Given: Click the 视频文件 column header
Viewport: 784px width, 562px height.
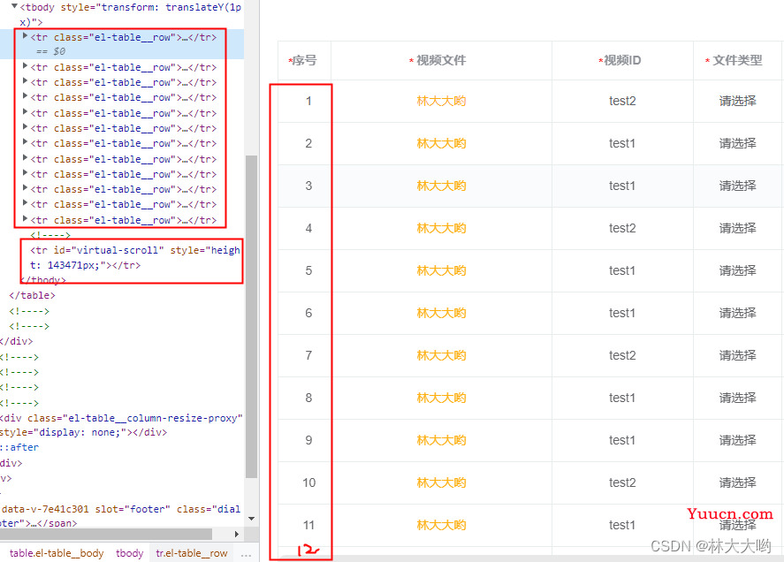Looking at the screenshot, I should pos(441,60).
